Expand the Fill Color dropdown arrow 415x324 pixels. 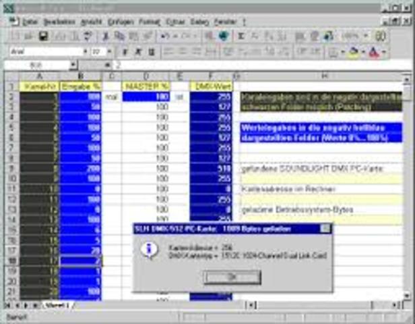click(363, 52)
